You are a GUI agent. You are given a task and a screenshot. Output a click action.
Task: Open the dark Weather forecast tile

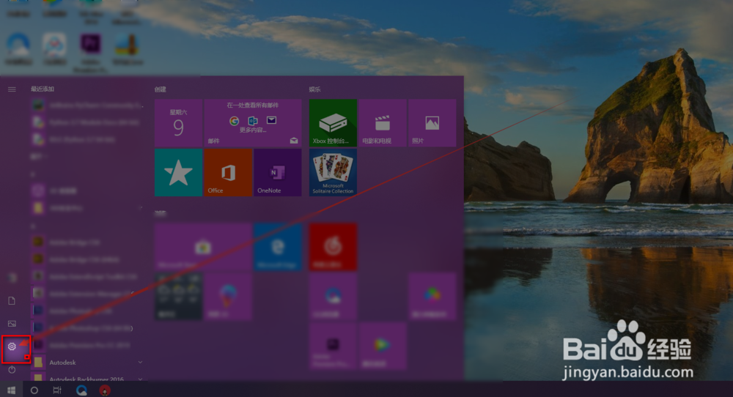[x=179, y=297]
